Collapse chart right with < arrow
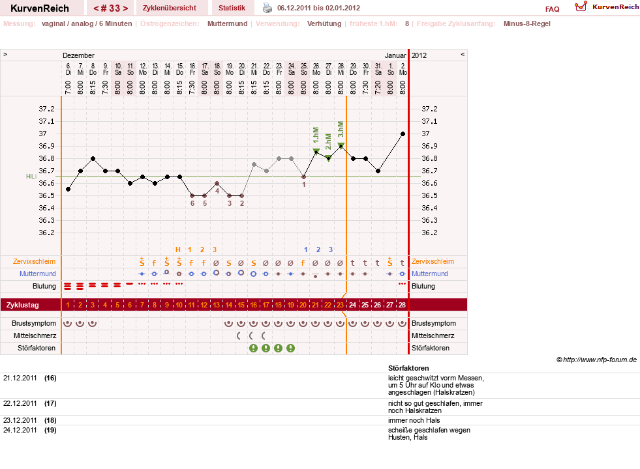The height and width of the screenshot is (469, 640). (463, 54)
